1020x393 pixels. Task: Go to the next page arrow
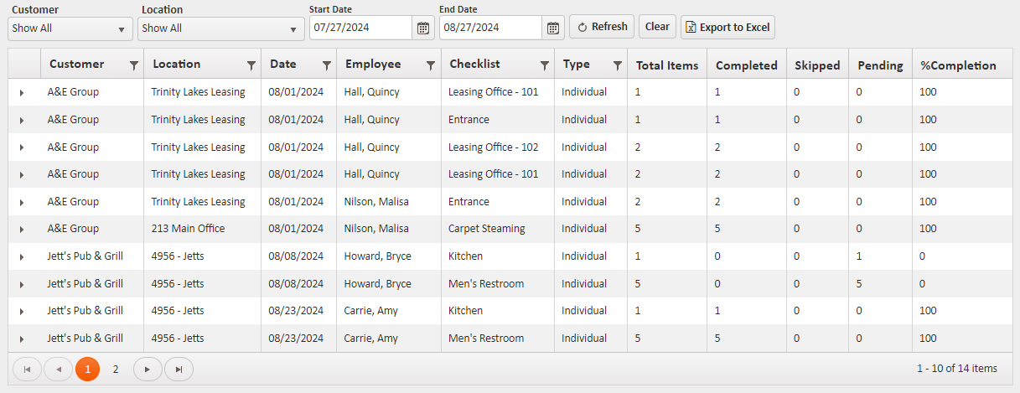148,369
